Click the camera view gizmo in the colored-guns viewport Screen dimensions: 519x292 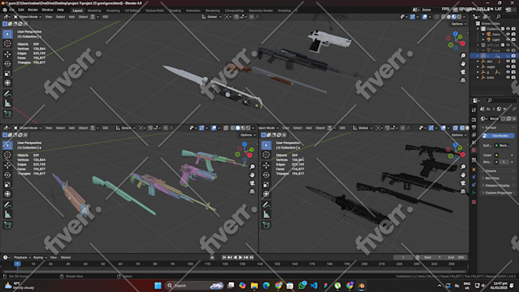tap(252, 183)
